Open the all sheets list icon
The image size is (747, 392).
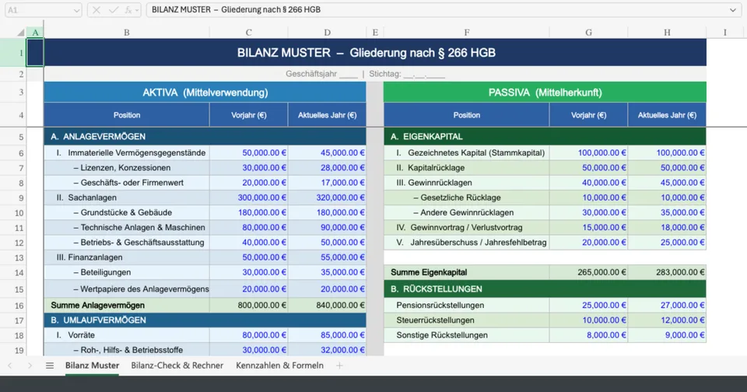(x=50, y=366)
